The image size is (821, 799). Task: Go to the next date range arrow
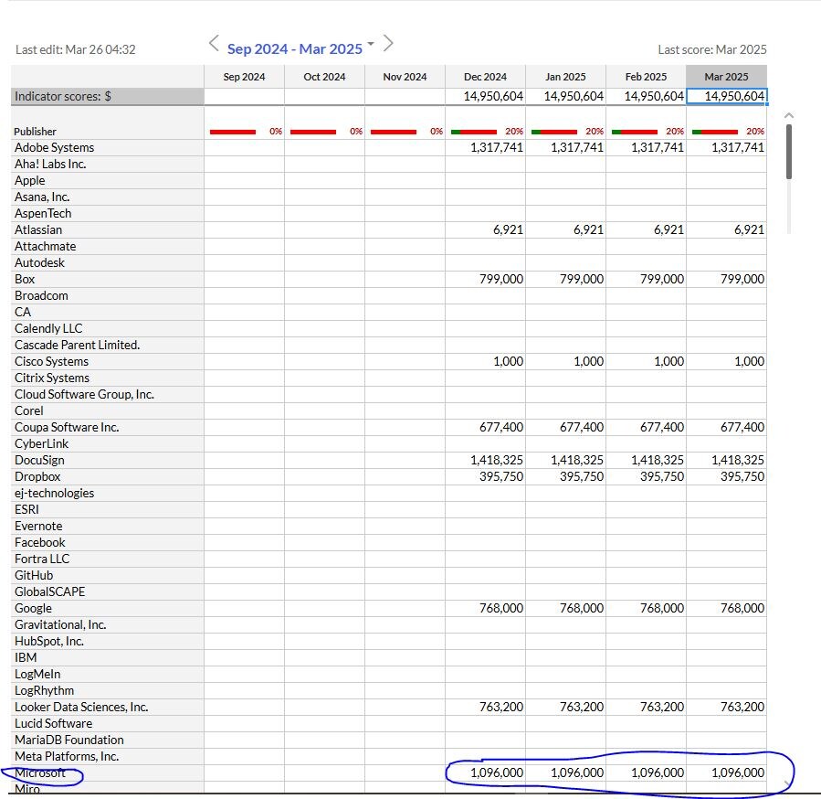point(388,43)
